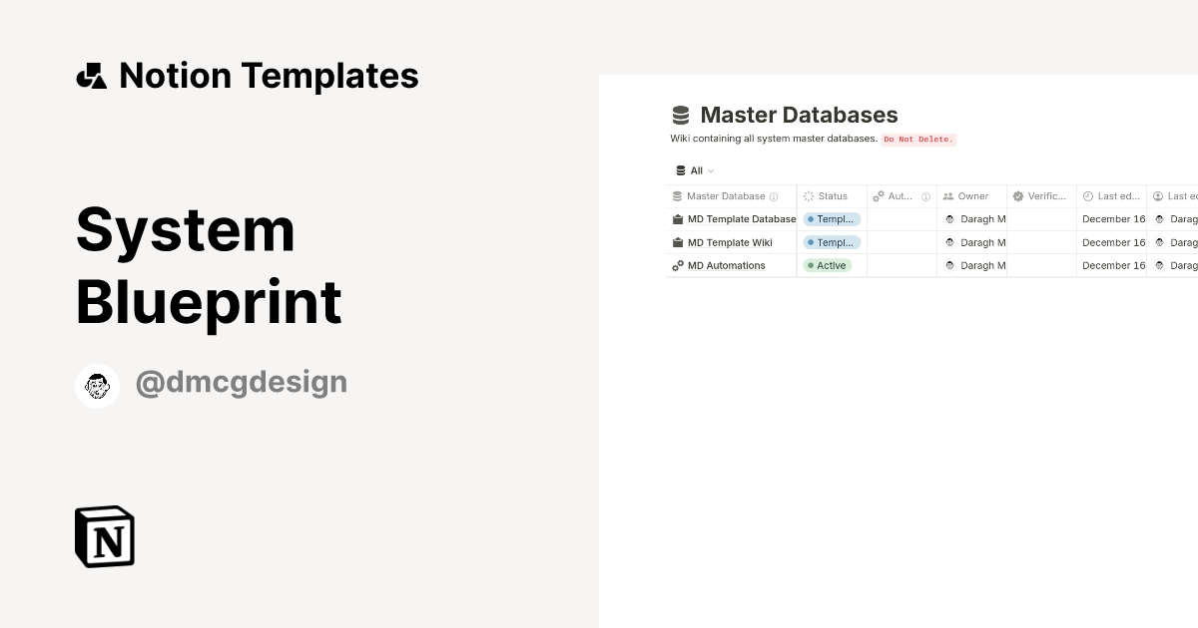The width and height of the screenshot is (1198, 628).
Task: Open the @dmcgdesign creator link
Action: (241, 383)
